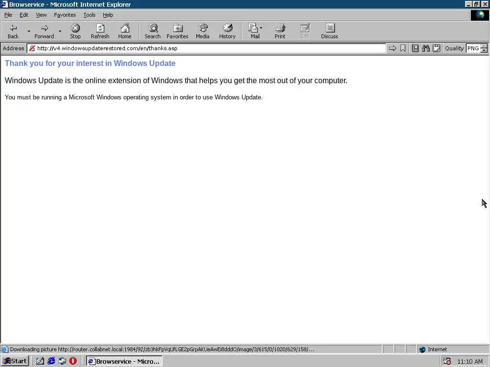The width and height of the screenshot is (490, 367).
Task: Show the browsing History pane
Action: pyautogui.click(x=227, y=31)
